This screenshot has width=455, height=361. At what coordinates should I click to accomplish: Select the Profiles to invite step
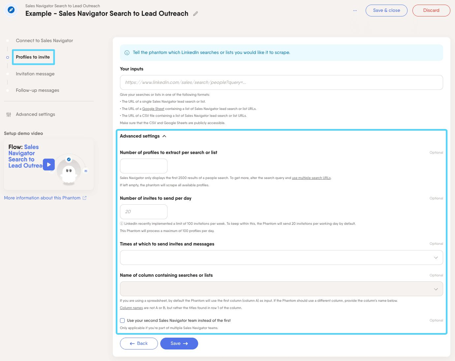pyautogui.click(x=33, y=57)
